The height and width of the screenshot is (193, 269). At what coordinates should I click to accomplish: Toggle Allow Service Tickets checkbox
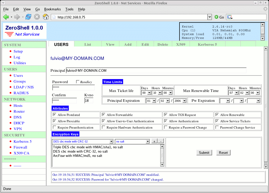pos(217,121)
